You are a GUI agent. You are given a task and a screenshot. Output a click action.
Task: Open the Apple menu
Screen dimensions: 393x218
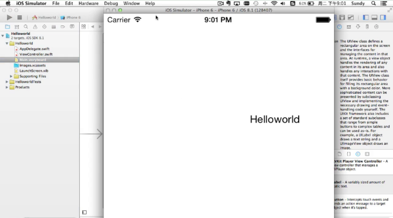pos(8,3)
